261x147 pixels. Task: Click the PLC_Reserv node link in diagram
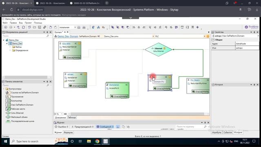click(195, 80)
